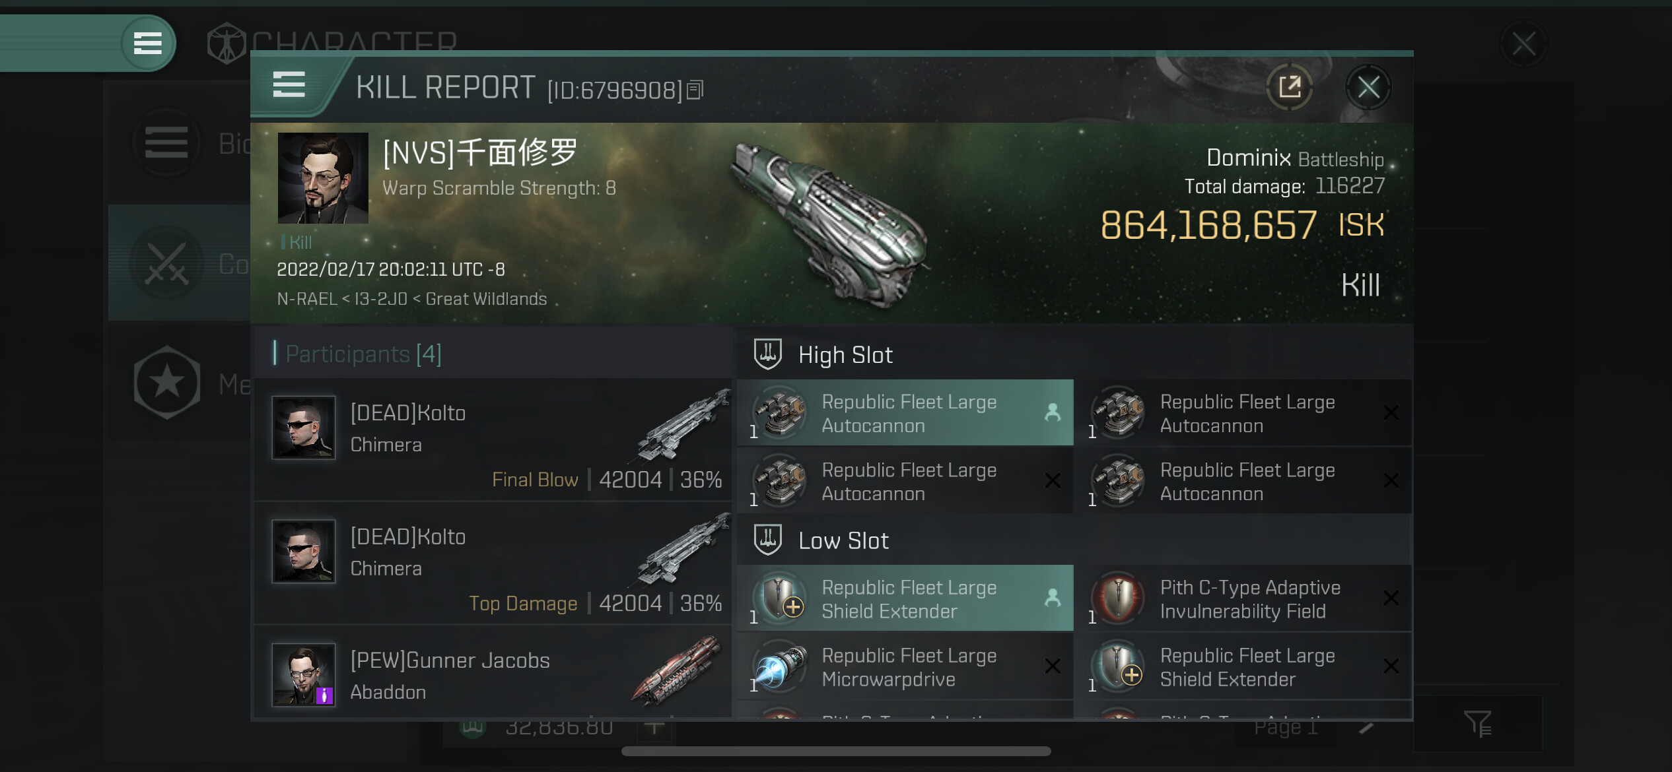Open the star medals sidebar icon

[x=166, y=382]
